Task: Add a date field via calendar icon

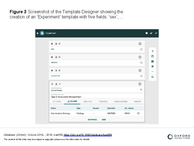Action: 153,56
